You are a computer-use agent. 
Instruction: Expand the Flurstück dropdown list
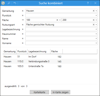pyautogui.click(x=96, y=15)
